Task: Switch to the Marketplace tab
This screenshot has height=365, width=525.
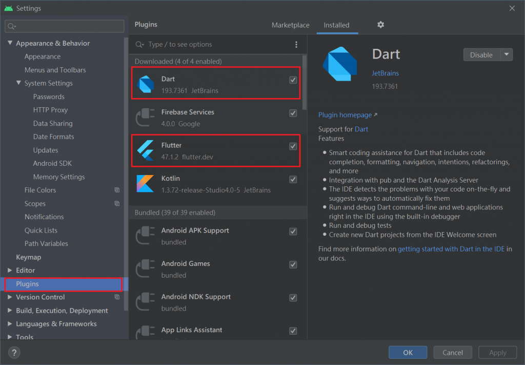Action: click(290, 25)
